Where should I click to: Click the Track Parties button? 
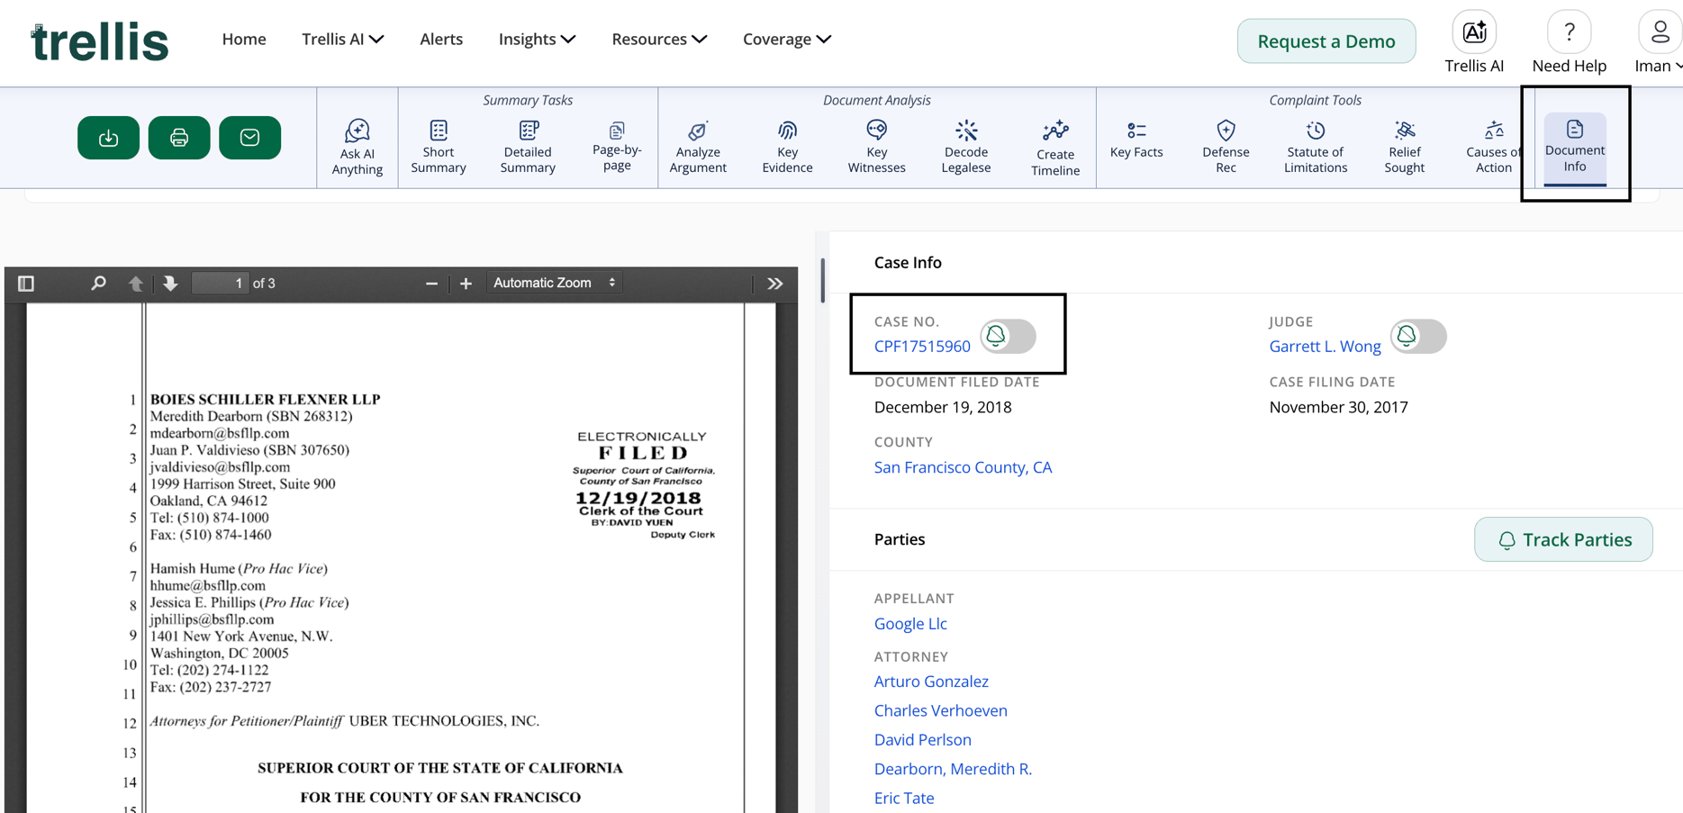click(1563, 539)
